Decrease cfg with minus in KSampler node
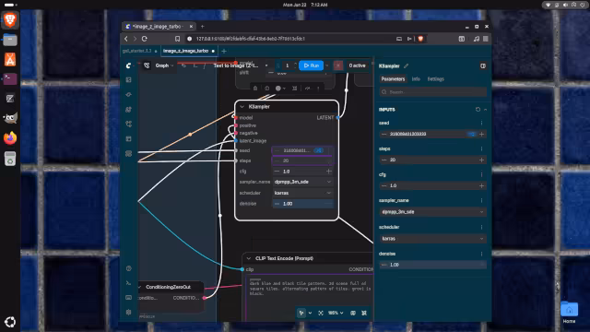 [x=277, y=172]
